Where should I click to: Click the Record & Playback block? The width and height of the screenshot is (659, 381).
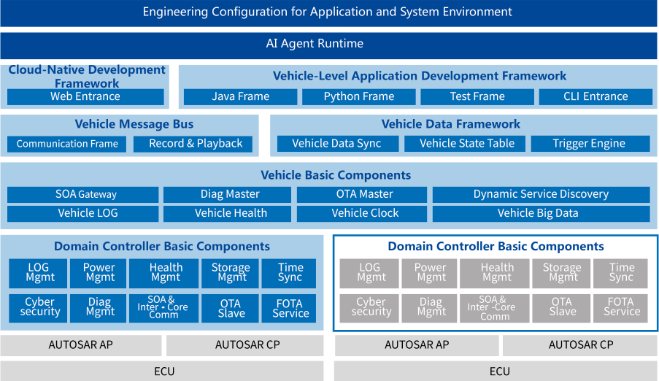193,144
